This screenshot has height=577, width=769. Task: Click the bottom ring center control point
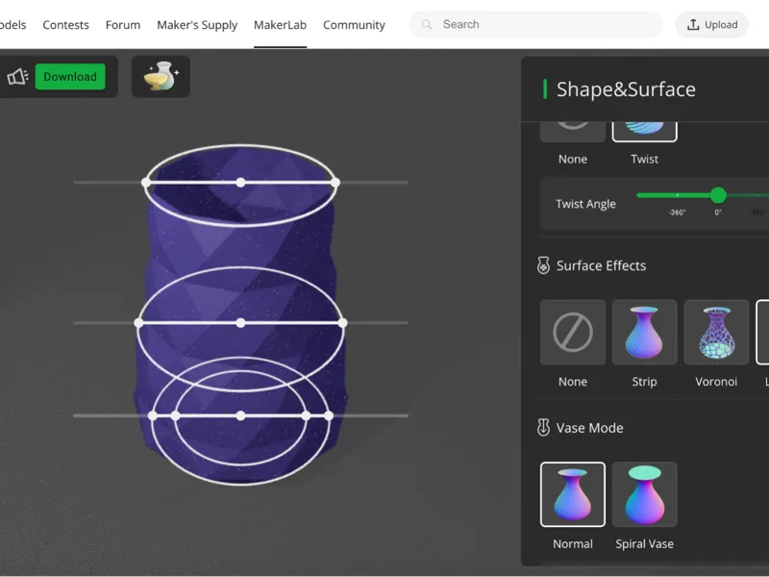pos(240,415)
